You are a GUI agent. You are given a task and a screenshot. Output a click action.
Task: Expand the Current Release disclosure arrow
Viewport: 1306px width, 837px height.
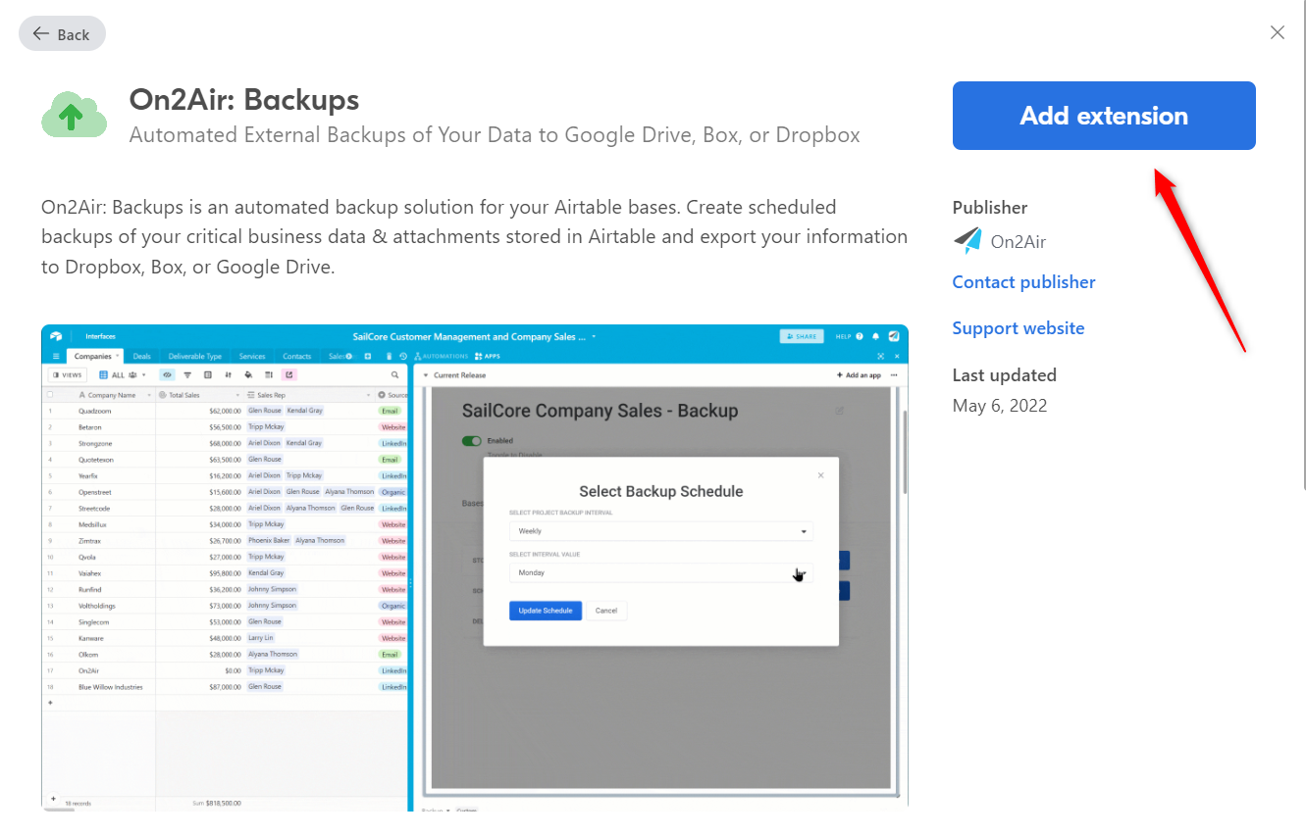(426, 375)
